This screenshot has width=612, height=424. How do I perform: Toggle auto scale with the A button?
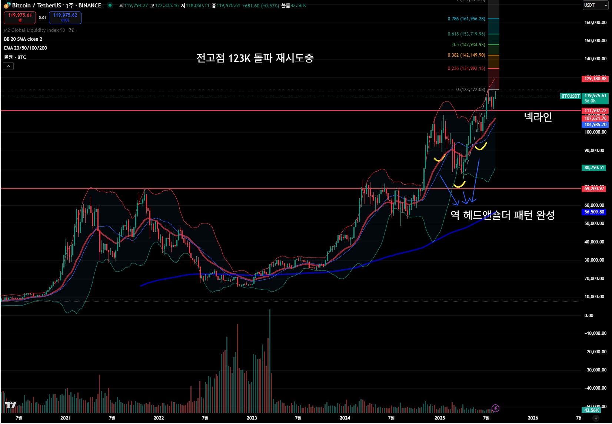coord(596,418)
